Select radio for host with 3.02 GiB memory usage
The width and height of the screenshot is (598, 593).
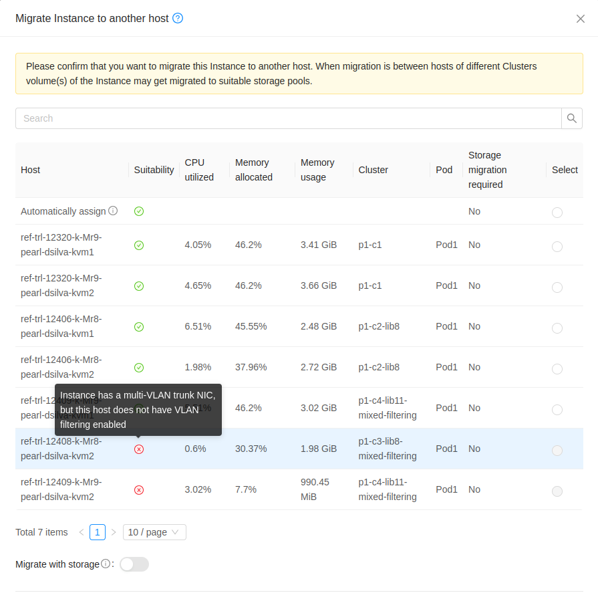pyautogui.click(x=557, y=410)
